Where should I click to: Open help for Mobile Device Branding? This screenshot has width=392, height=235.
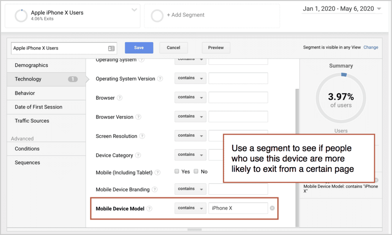(x=155, y=190)
